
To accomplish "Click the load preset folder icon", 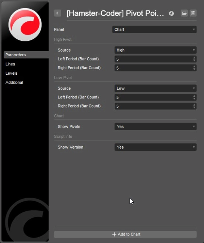I will 184,13.
